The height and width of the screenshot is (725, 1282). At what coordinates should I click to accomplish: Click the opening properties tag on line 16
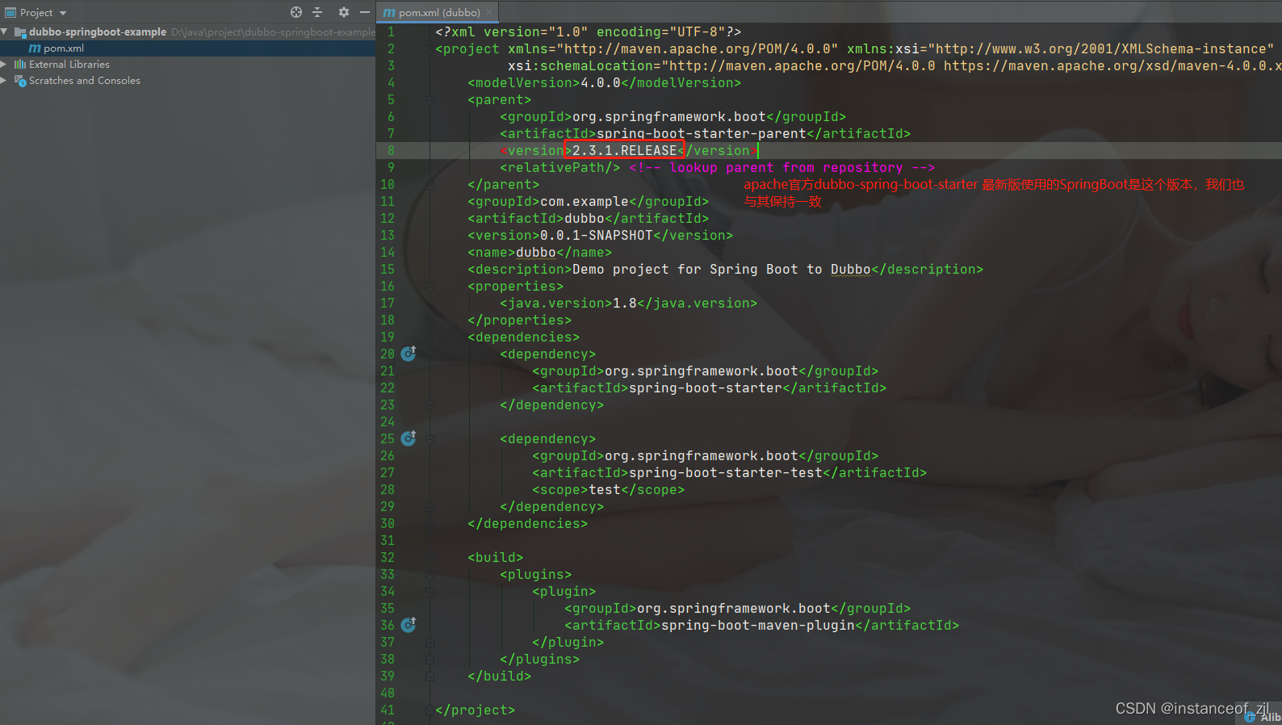tap(516, 286)
